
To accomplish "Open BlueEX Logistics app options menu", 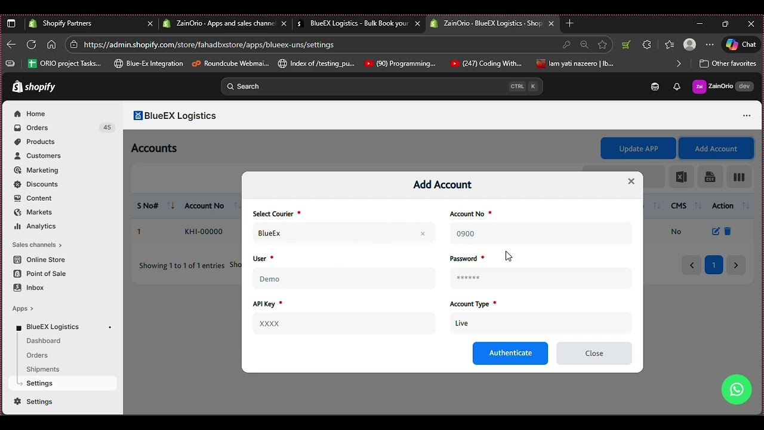I will tap(747, 116).
